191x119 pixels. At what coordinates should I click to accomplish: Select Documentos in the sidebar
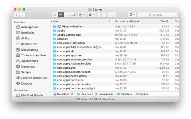29,50
